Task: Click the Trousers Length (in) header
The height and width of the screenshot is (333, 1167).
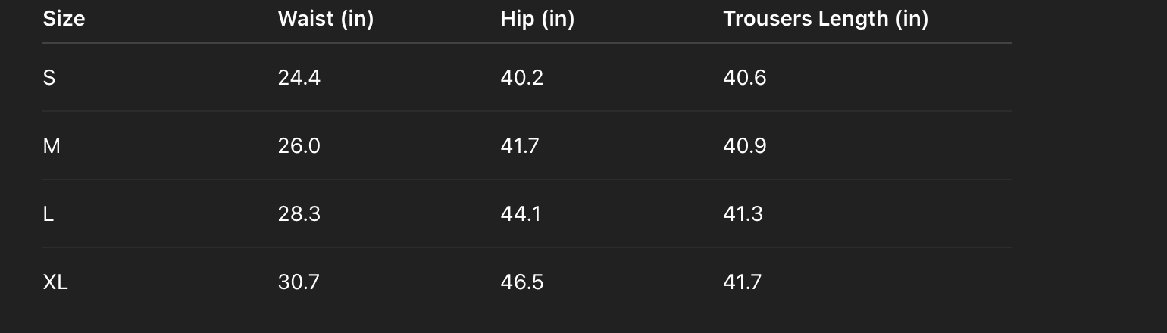Action: [825, 19]
